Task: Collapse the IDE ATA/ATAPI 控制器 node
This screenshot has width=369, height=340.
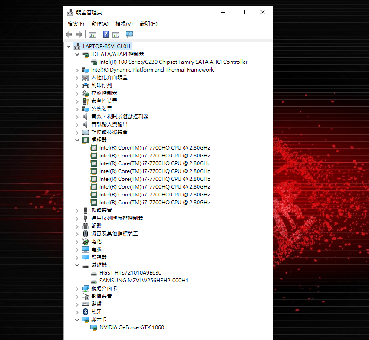Action: (77, 54)
